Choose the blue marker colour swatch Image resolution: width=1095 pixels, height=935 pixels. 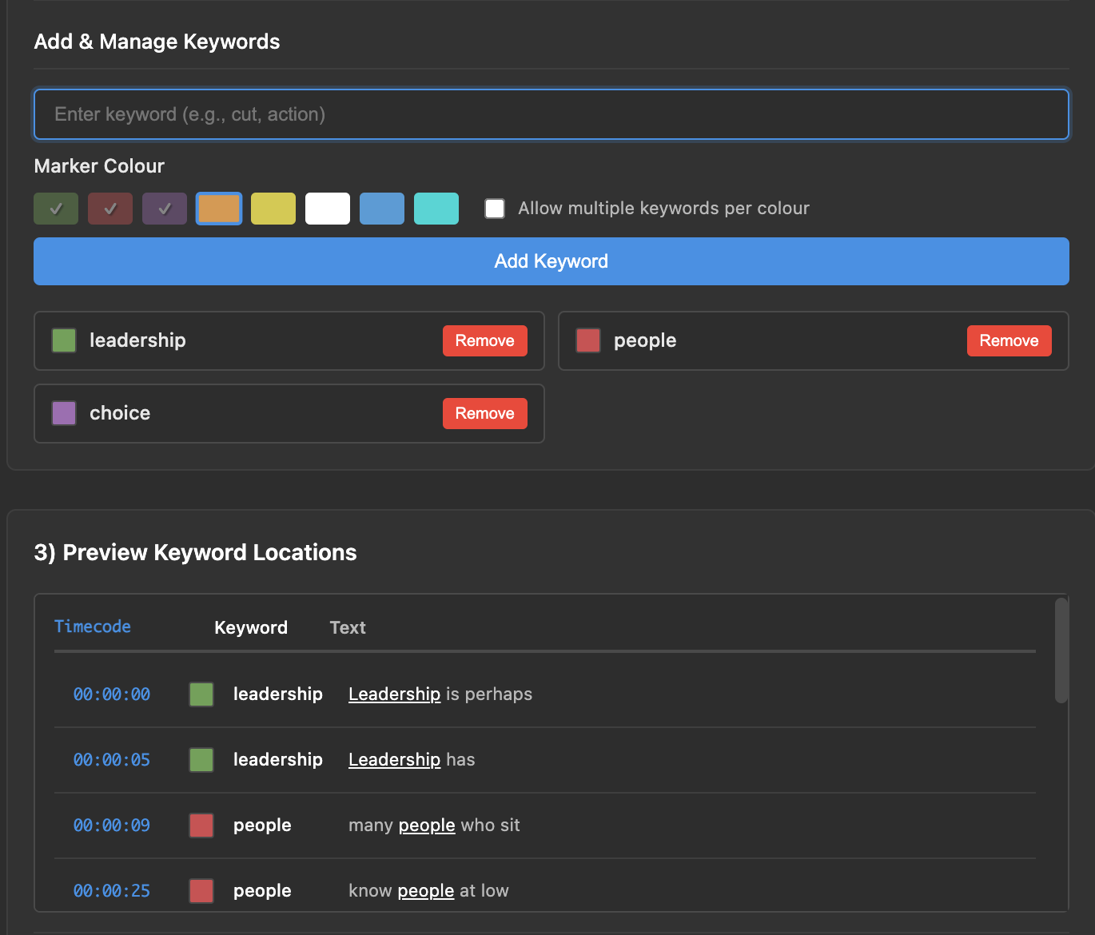(382, 209)
